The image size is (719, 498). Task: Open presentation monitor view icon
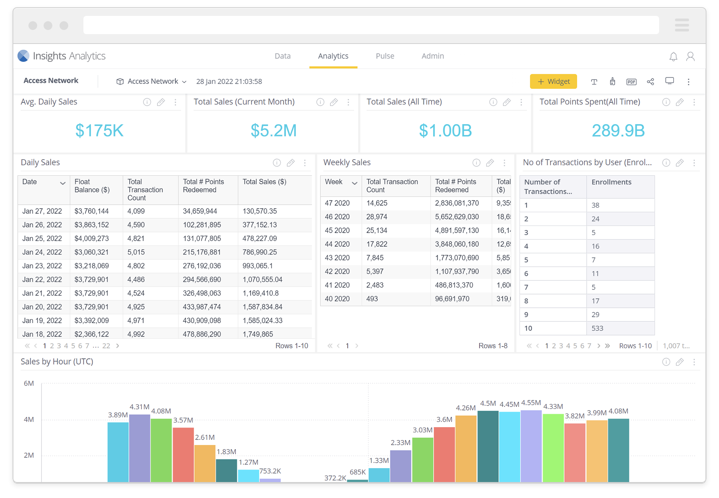point(670,81)
